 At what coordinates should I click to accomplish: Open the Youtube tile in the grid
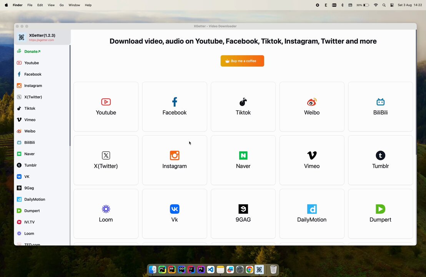click(106, 107)
